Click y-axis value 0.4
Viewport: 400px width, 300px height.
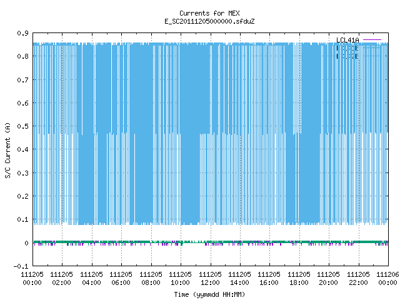coord(22,149)
